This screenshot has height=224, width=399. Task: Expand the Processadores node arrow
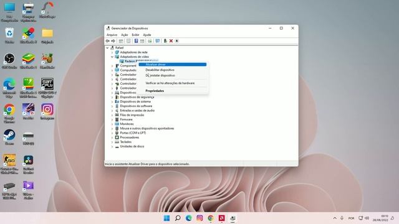click(112, 138)
